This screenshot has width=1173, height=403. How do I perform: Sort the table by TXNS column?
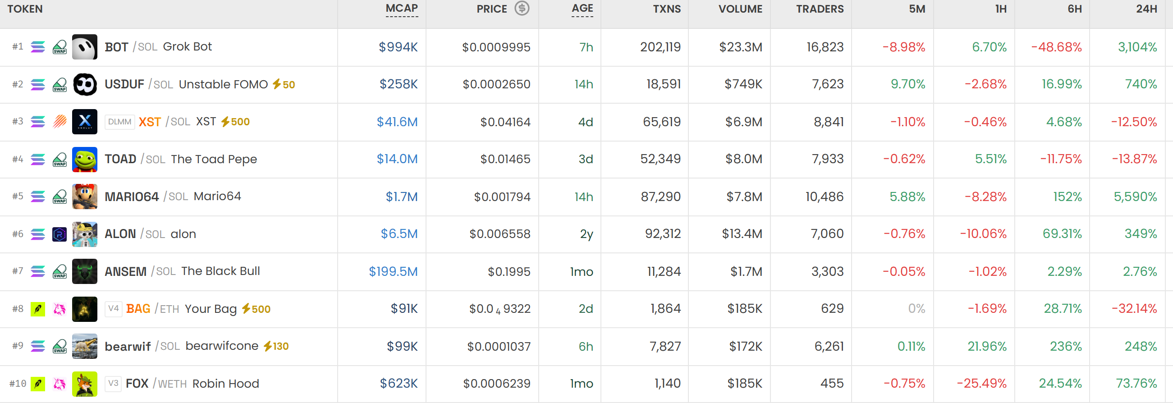click(x=667, y=9)
